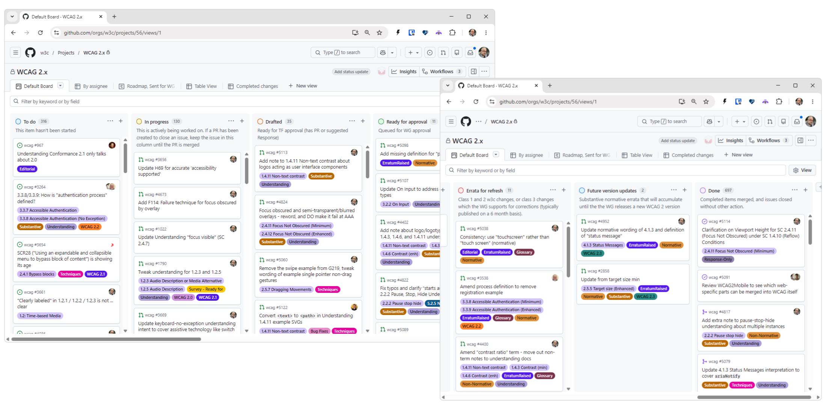
Task: Open Default Board view options arrow in back window
Action: (60, 86)
